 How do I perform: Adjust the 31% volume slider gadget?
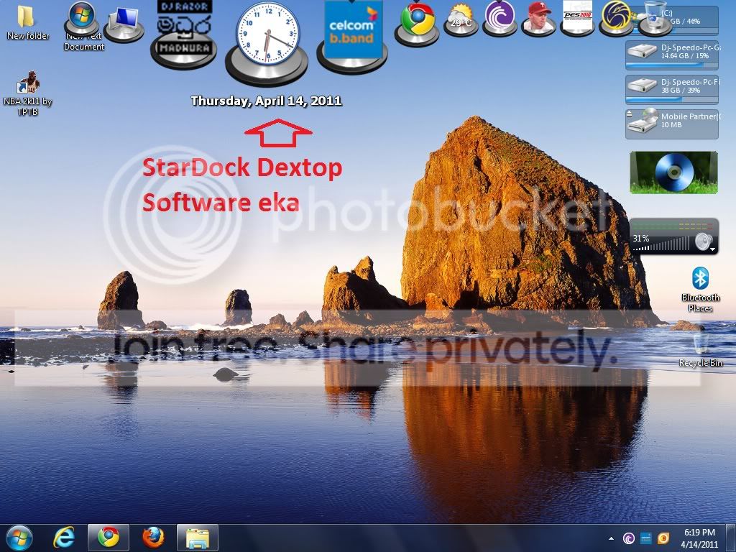tap(664, 243)
